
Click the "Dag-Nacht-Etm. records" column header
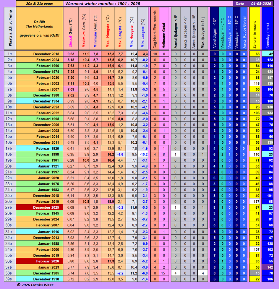(x=155, y=29)
